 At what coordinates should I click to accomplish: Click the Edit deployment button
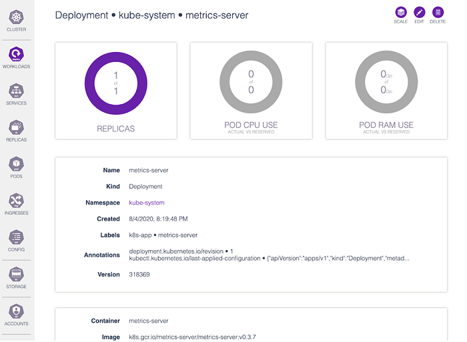(x=420, y=15)
